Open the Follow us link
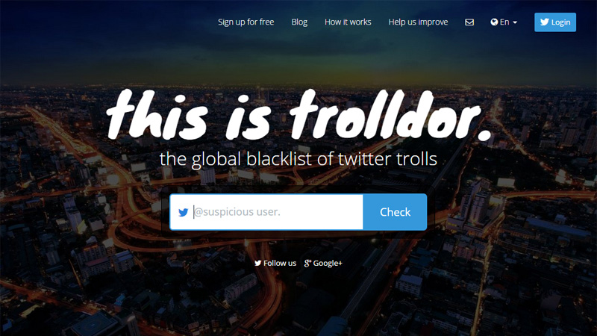 (x=275, y=263)
